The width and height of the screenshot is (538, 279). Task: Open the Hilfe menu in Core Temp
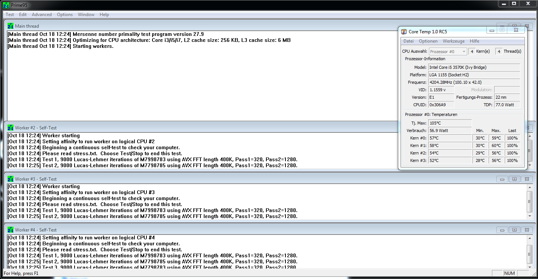click(x=474, y=41)
